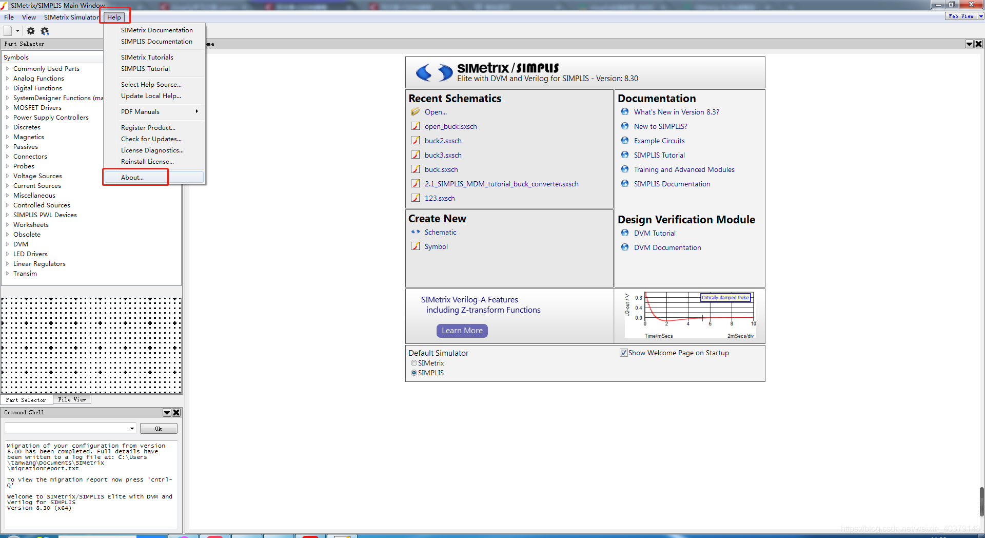
Task: Click globe icon beside DVM Documentation
Action: coord(625,247)
